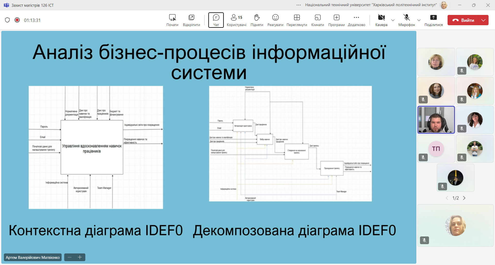Click the red recording indicator
This screenshot has width=495, height=265.
pyautogui.click(x=17, y=20)
